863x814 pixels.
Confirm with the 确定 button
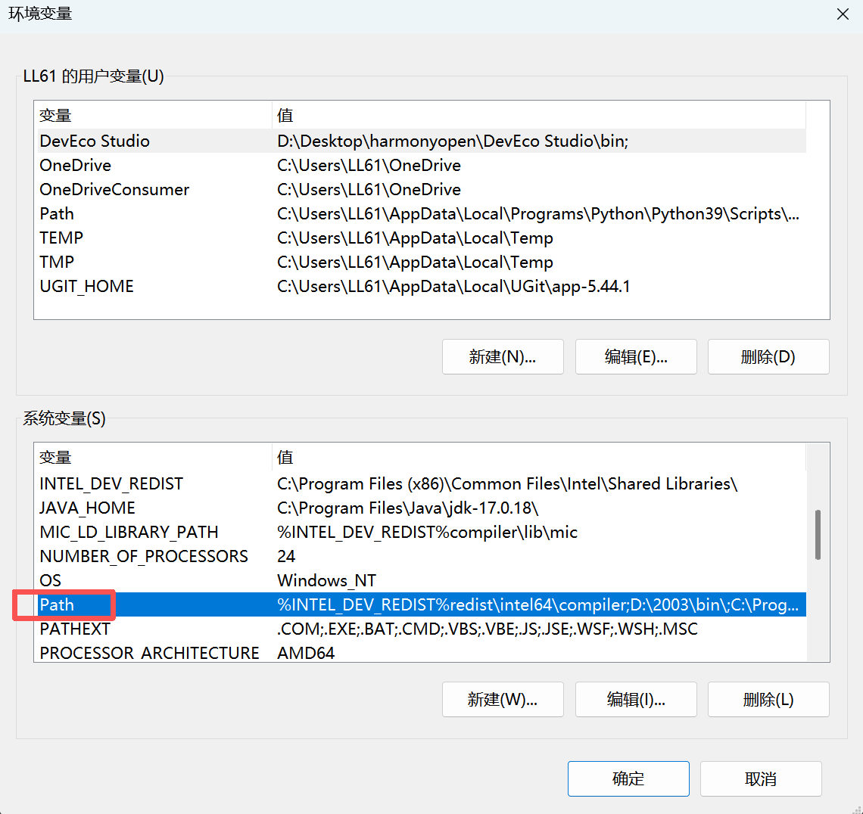pos(628,778)
